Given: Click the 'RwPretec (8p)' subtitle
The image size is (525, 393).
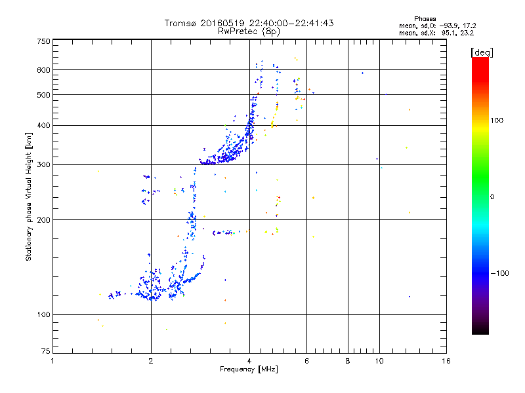Looking at the screenshot, I should pos(249,31).
